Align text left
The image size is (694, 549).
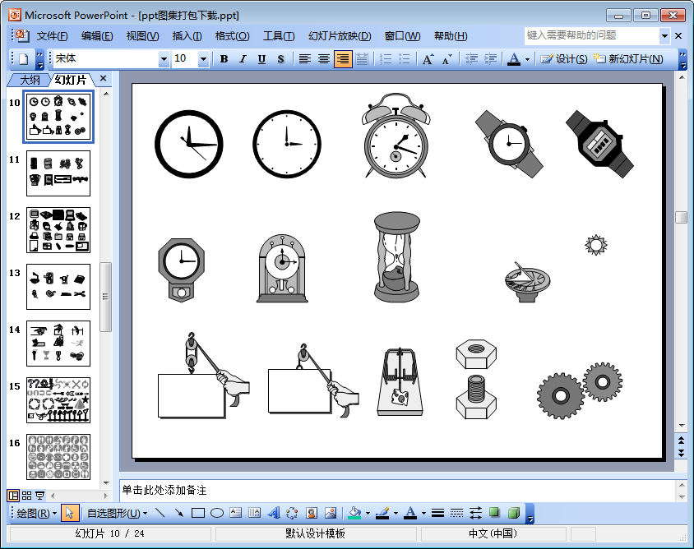(304, 59)
